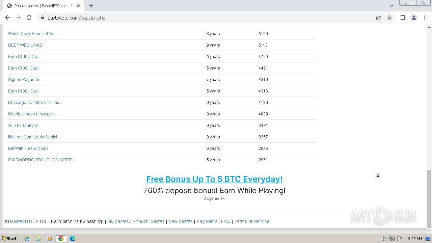Open Popular pastes footer link

pos(148,221)
